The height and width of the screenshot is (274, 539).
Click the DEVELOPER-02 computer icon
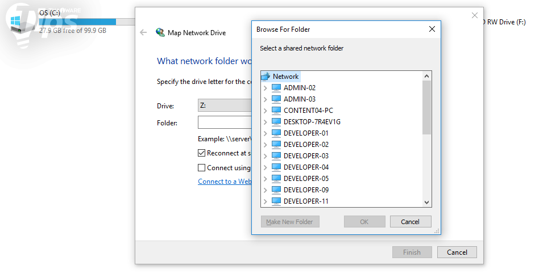pyautogui.click(x=276, y=144)
